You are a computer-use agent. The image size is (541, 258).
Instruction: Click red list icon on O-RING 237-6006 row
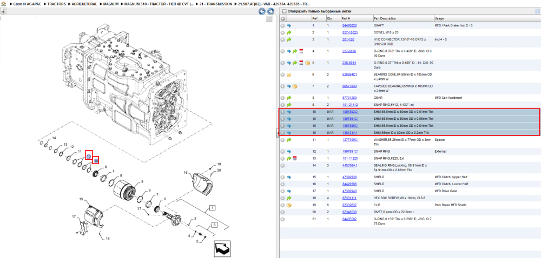[x=301, y=51]
